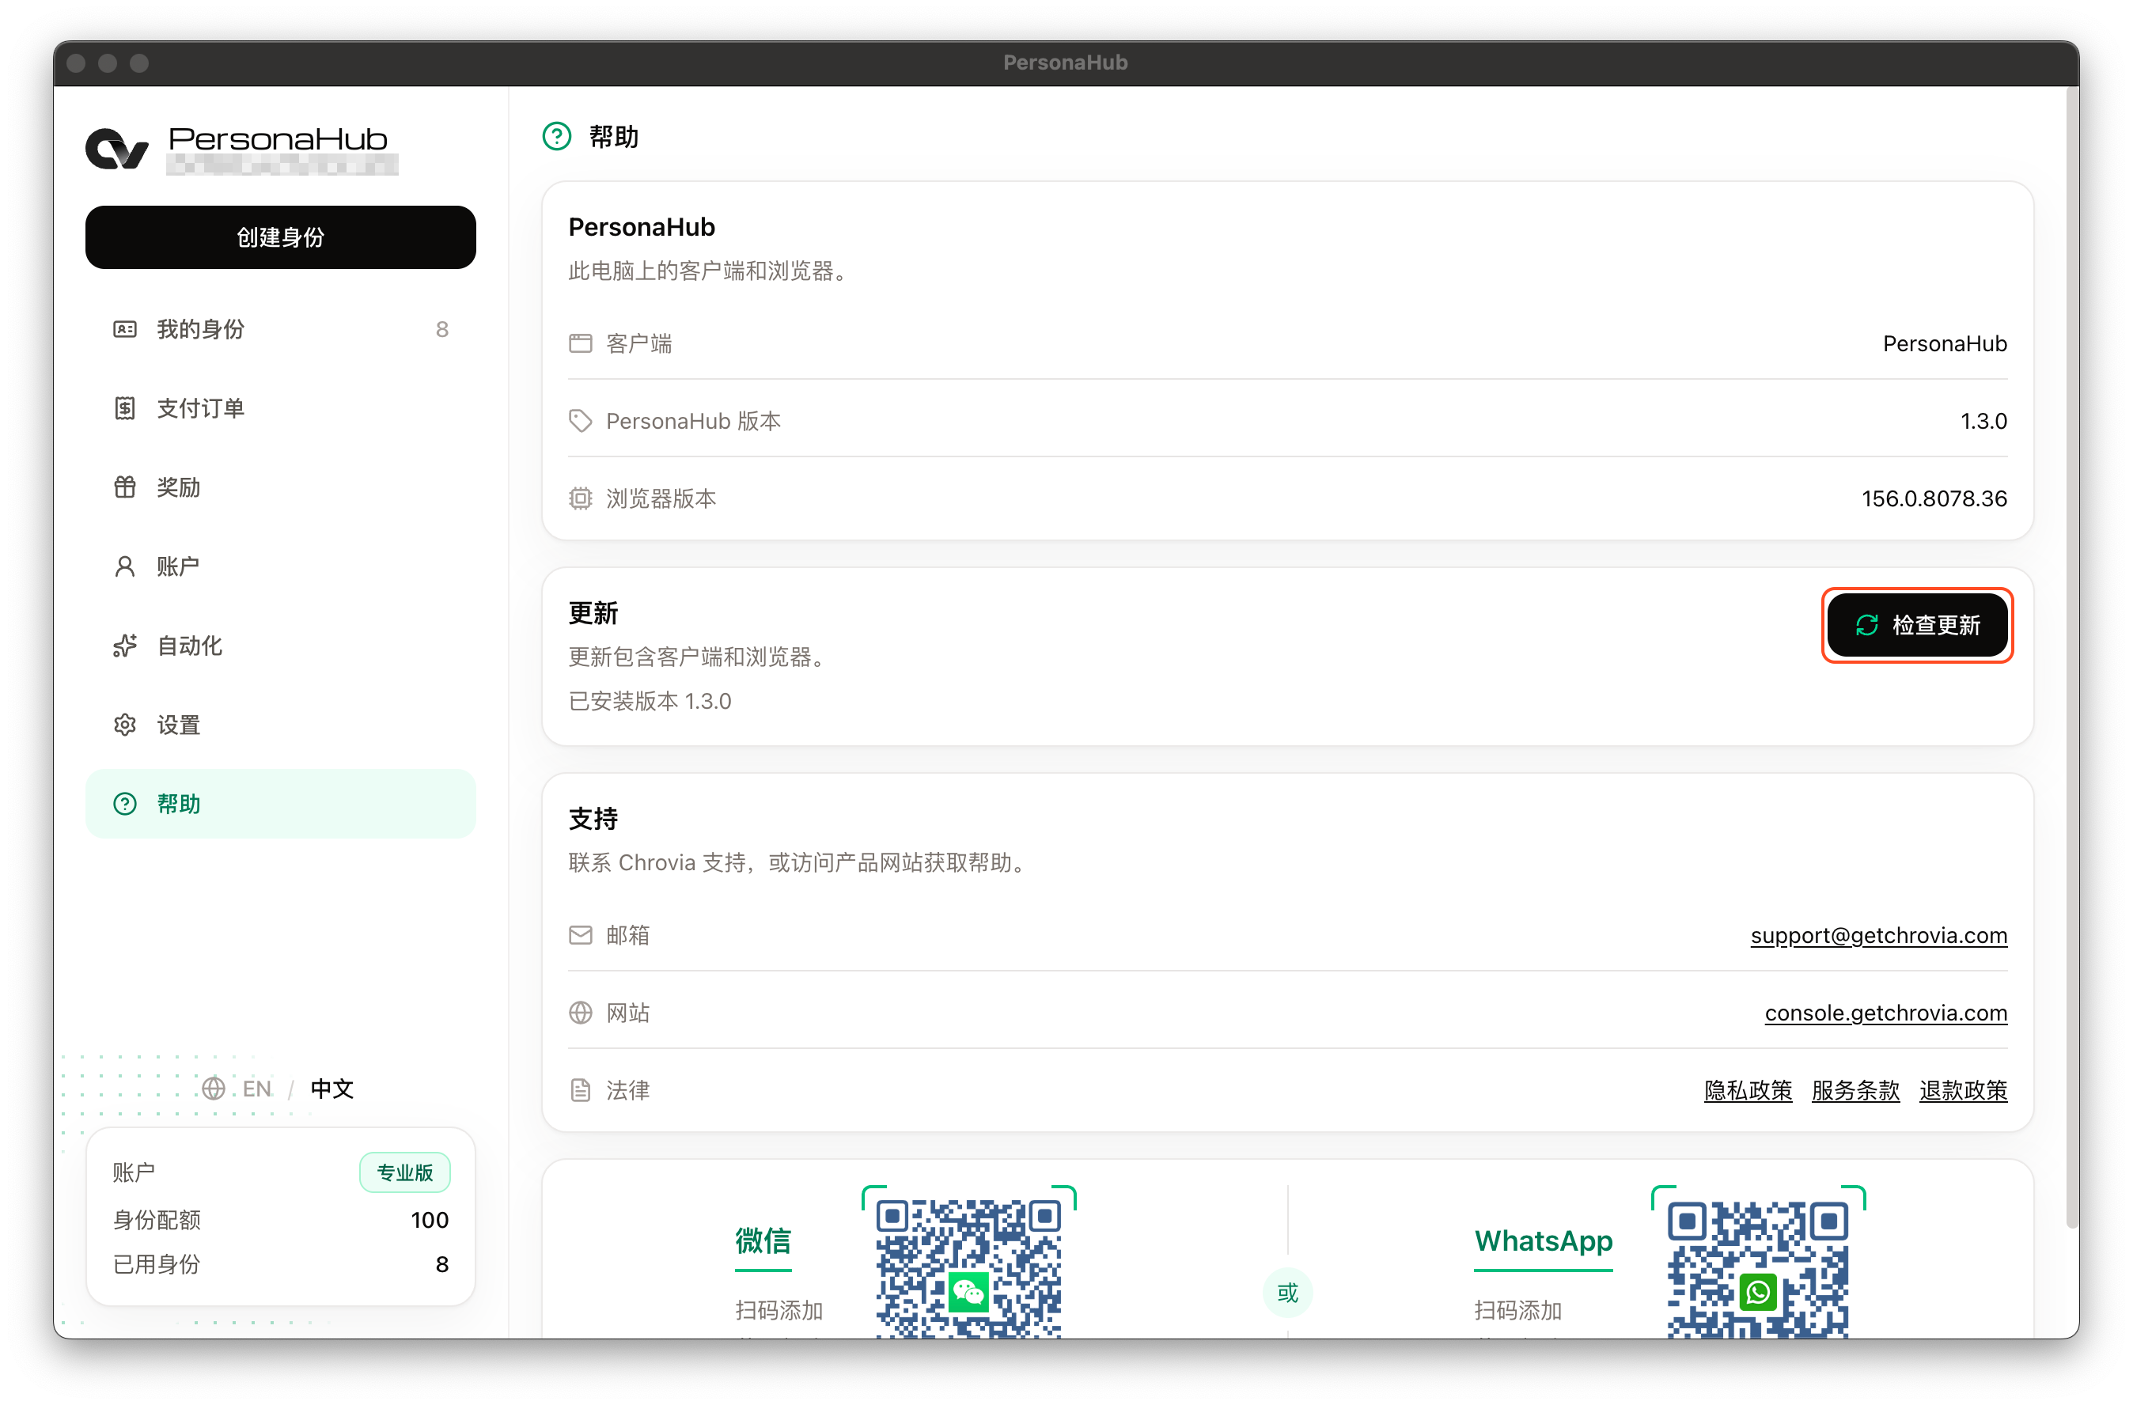Click the 微信 QR code image

pos(968,1268)
